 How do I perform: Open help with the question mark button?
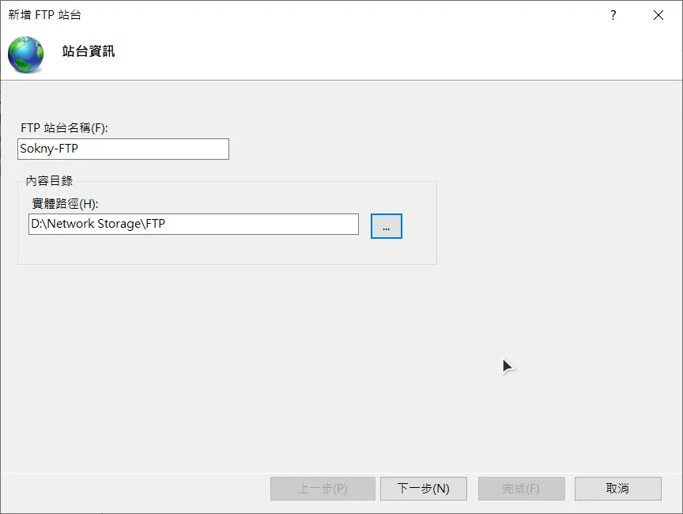613,15
